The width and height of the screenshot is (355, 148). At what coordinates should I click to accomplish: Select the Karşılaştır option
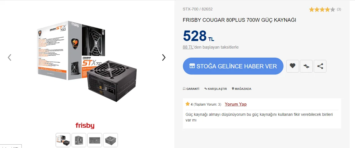pos(216,89)
